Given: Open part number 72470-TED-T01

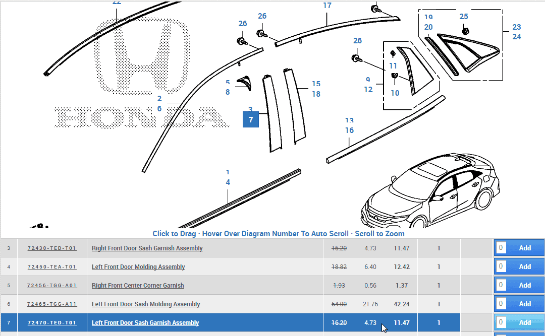Looking at the screenshot, I should coord(51,322).
